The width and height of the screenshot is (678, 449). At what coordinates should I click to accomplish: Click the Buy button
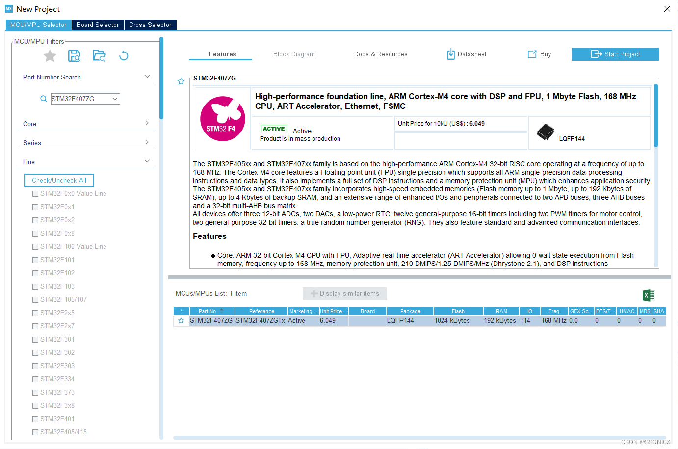(540, 54)
